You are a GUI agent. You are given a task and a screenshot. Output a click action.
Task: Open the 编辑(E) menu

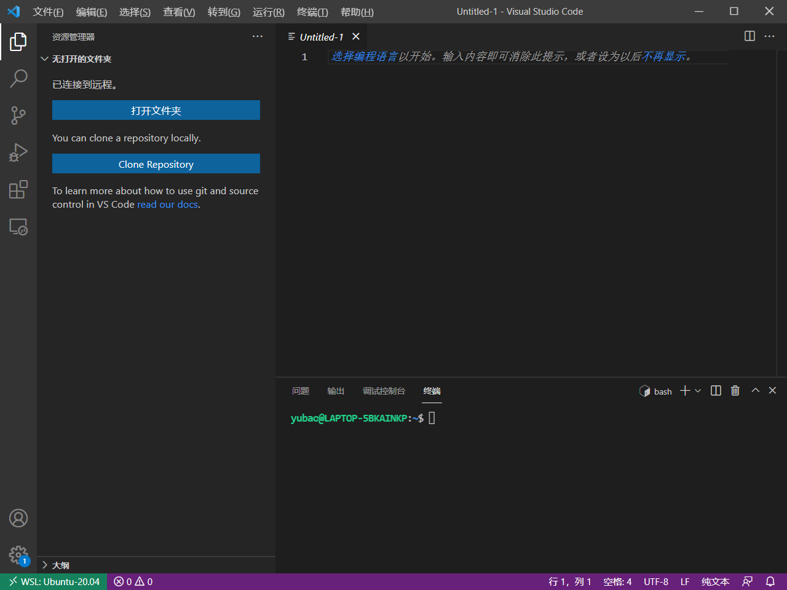point(92,12)
